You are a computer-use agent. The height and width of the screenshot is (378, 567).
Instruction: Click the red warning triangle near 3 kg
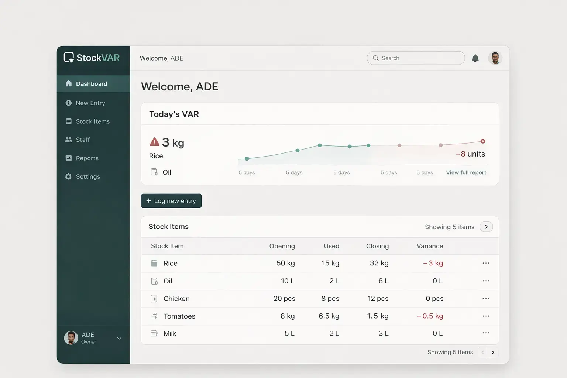click(154, 142)
